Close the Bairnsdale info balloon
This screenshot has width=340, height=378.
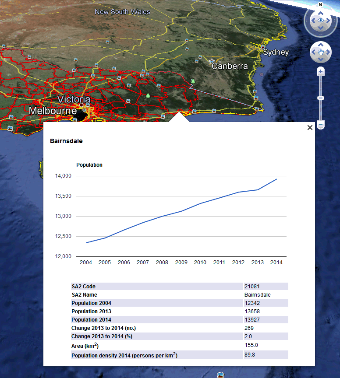click(310, 127)
